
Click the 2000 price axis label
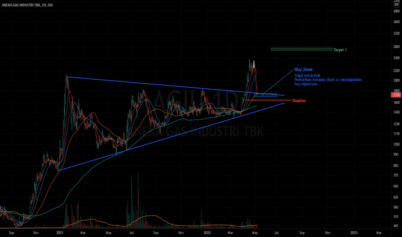pyautogui.click(x=396, y=80)
